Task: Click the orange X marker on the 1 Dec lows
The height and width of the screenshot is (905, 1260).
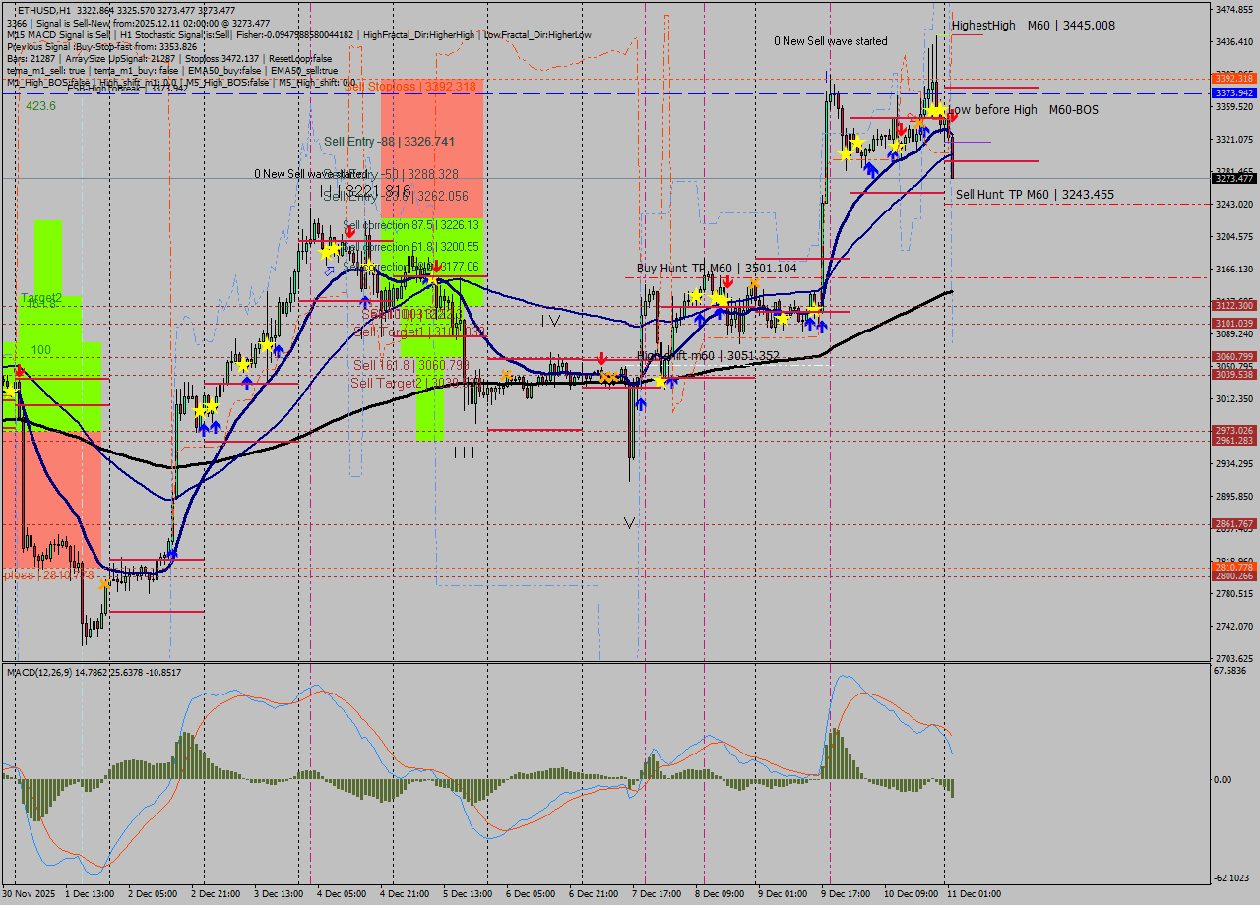Action: pyautogui.click(x=102, y=582)
